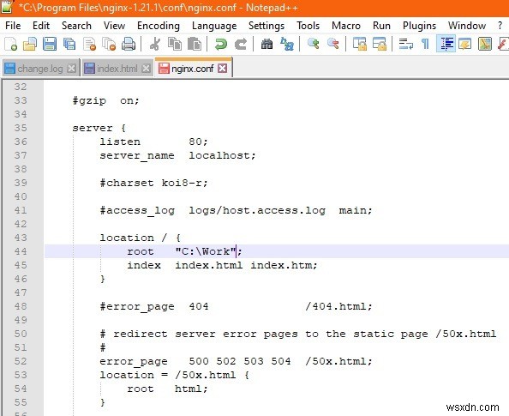Click the text "listen 80;" line
Viewport: 509px width, 416px height.
pos(153,142)
